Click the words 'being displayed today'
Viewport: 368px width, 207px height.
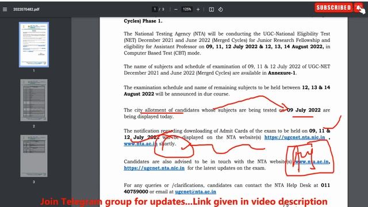click(148, 117)
